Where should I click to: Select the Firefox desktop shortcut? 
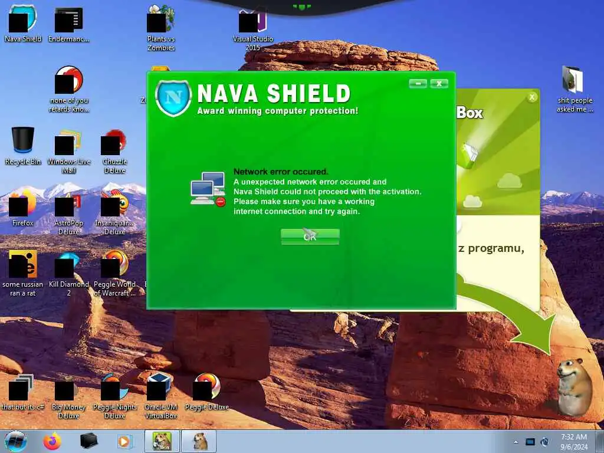pos(23,207)
